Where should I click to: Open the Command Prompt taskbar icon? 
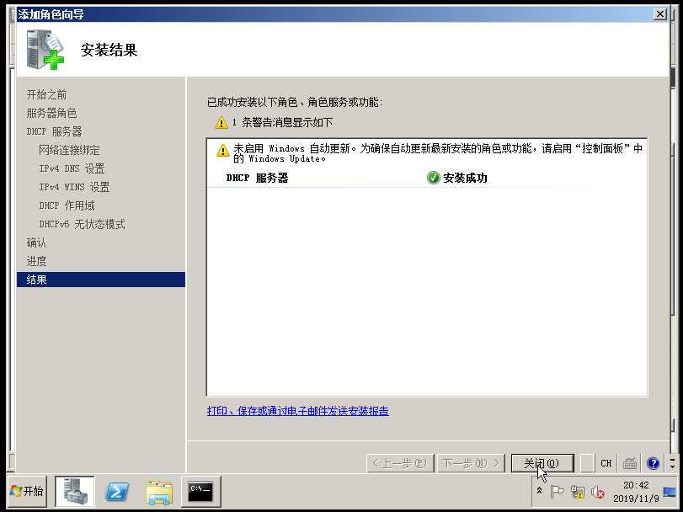coord(200,492)
